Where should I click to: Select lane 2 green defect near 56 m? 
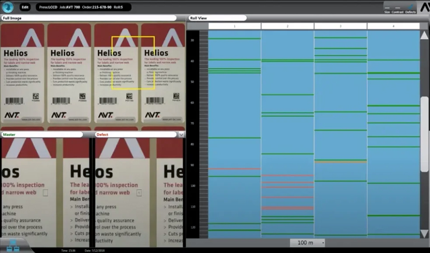[x=287, y=95]
